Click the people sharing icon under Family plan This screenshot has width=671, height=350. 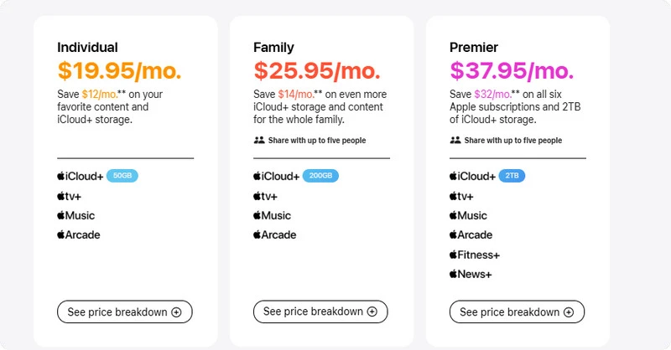point(259,140)
